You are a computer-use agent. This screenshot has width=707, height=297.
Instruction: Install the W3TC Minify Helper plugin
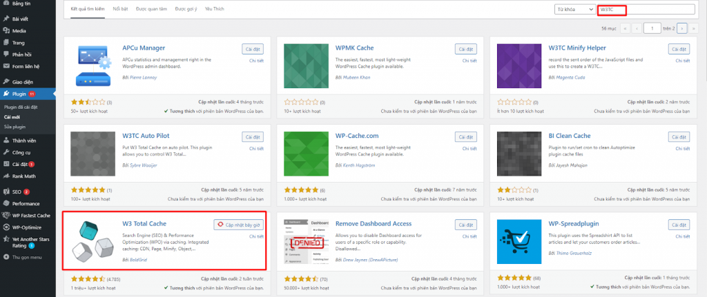(679, 49)
